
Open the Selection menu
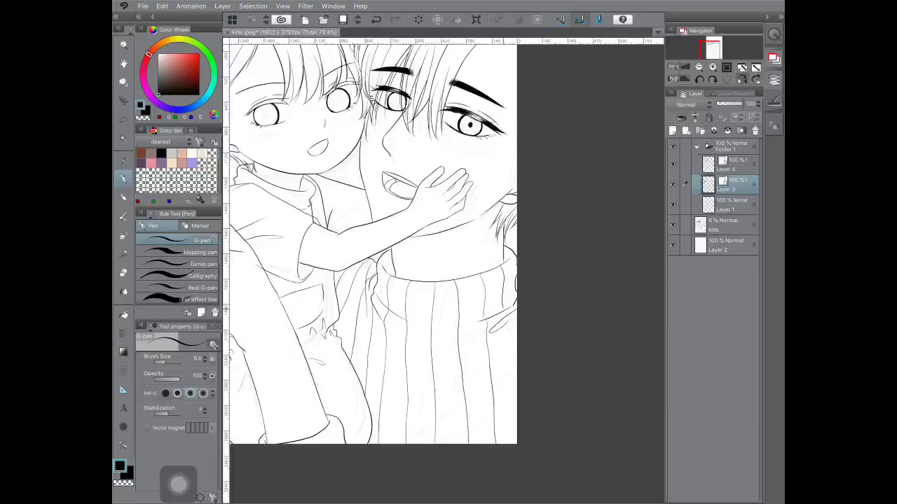tap(253, 6)
